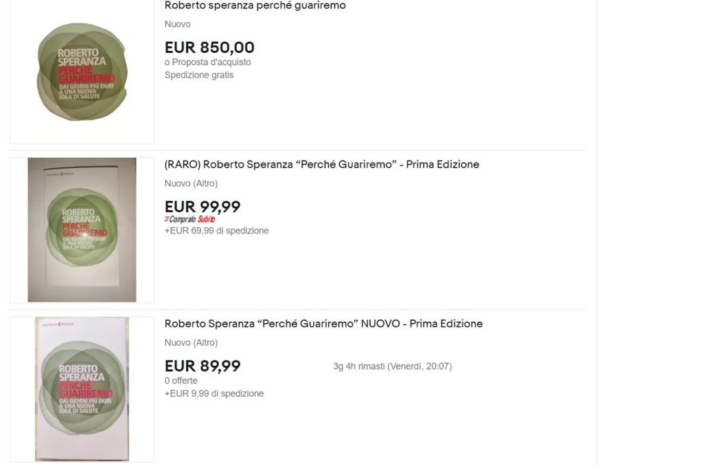Viewport: 703px width, 466px height.
Task: Click the first book cover thumbnail
Action: (x=82, y=72)
